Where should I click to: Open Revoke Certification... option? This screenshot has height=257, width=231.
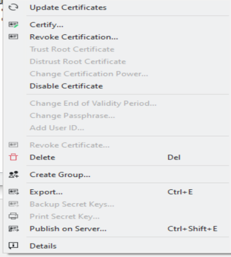coord(74,37)
